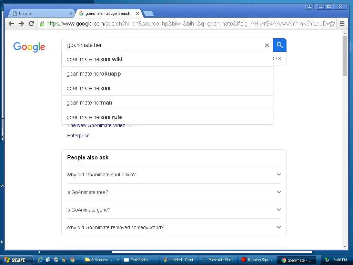Click the Start button
Viewport: 353px width, 265px height.
tap(16, 260)
